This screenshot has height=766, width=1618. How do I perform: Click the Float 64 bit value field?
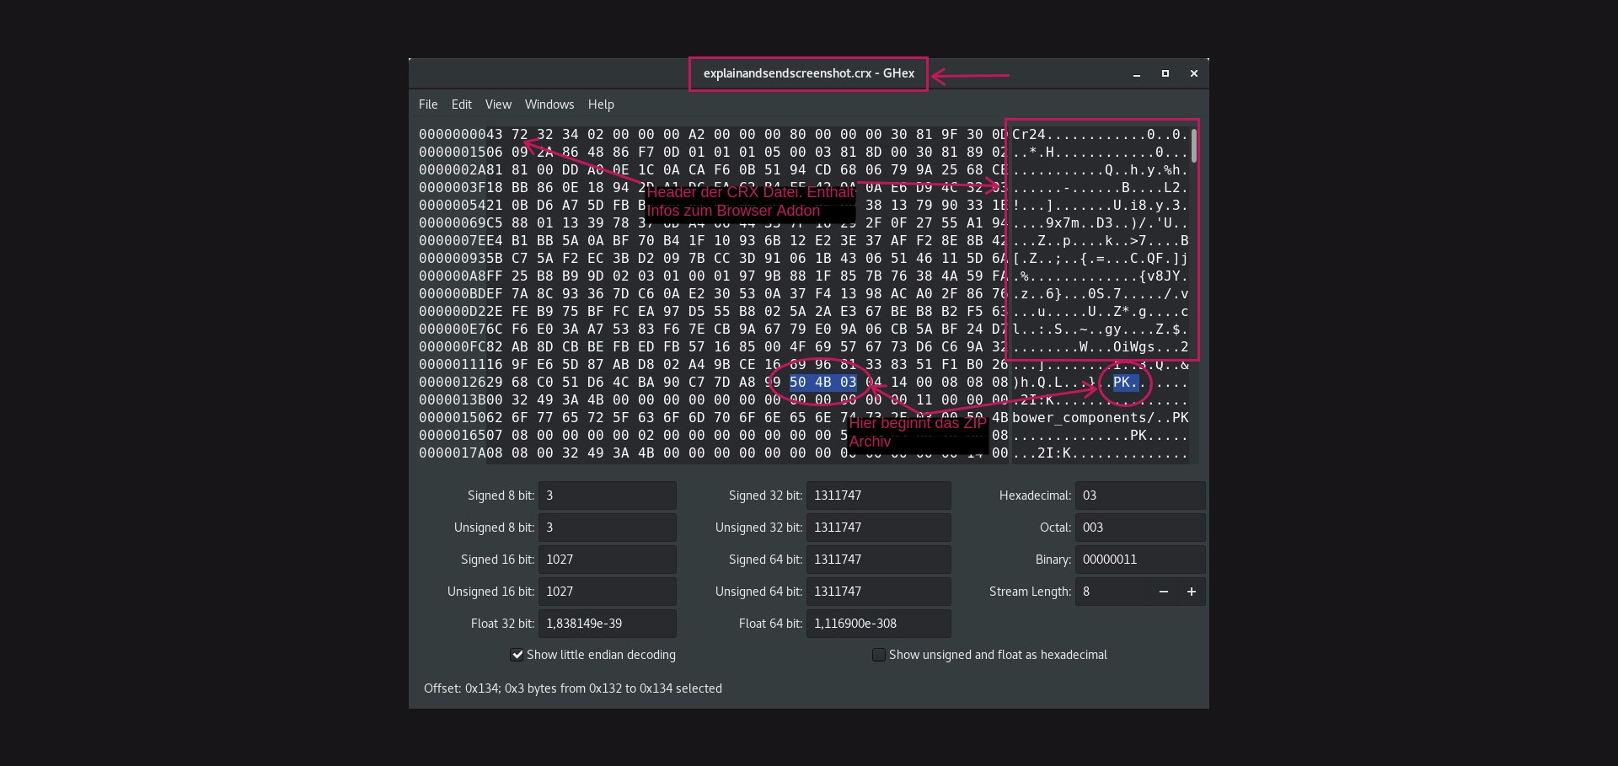point(878,624)
